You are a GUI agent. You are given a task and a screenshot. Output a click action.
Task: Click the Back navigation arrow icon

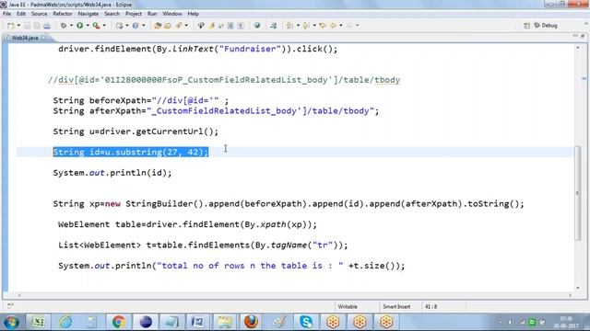[333, 26]
